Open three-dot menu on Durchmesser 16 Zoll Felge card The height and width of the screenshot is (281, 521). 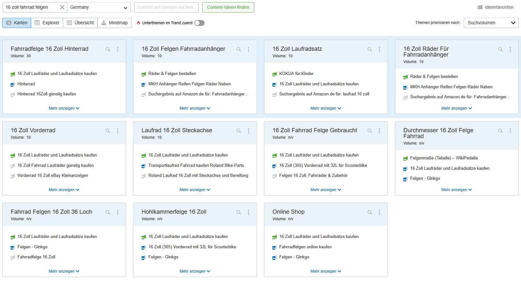point(510,131)
